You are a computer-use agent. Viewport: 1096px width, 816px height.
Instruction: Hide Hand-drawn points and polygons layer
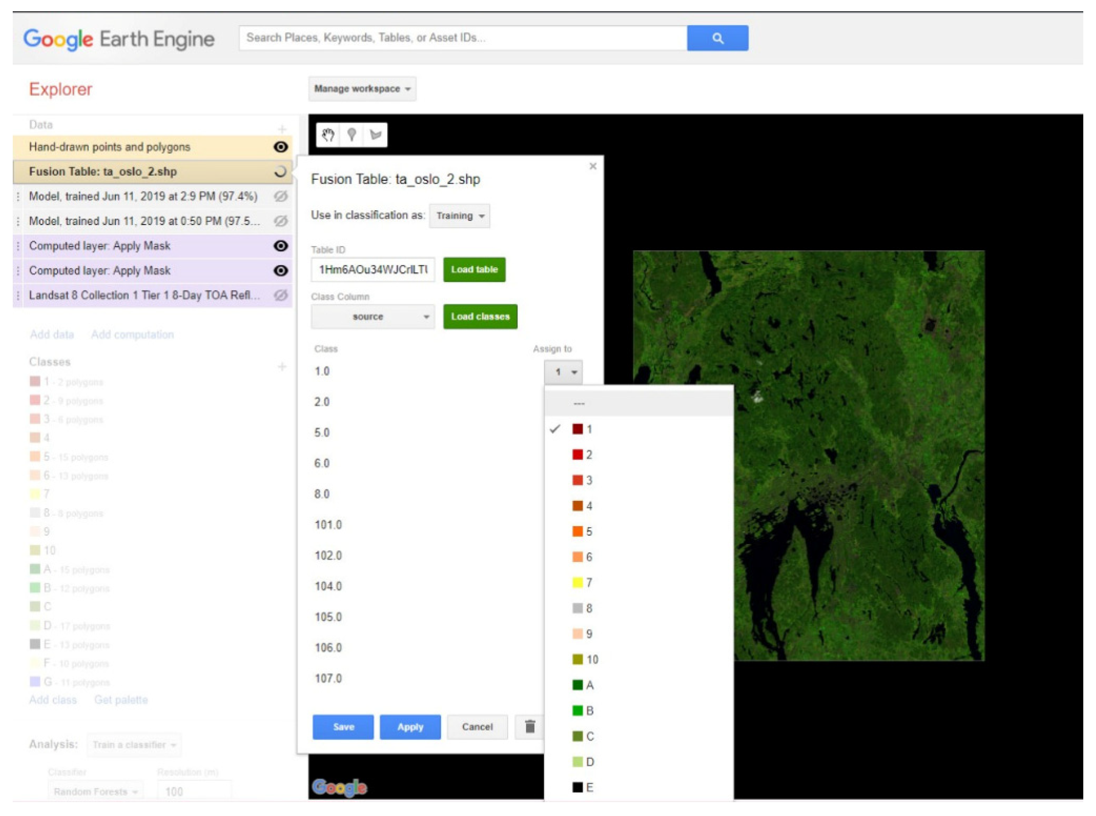tap(280, 147)
